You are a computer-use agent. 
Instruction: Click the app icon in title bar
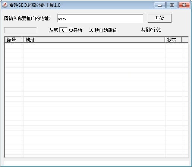pyautogui.click(x=5, y=5)
